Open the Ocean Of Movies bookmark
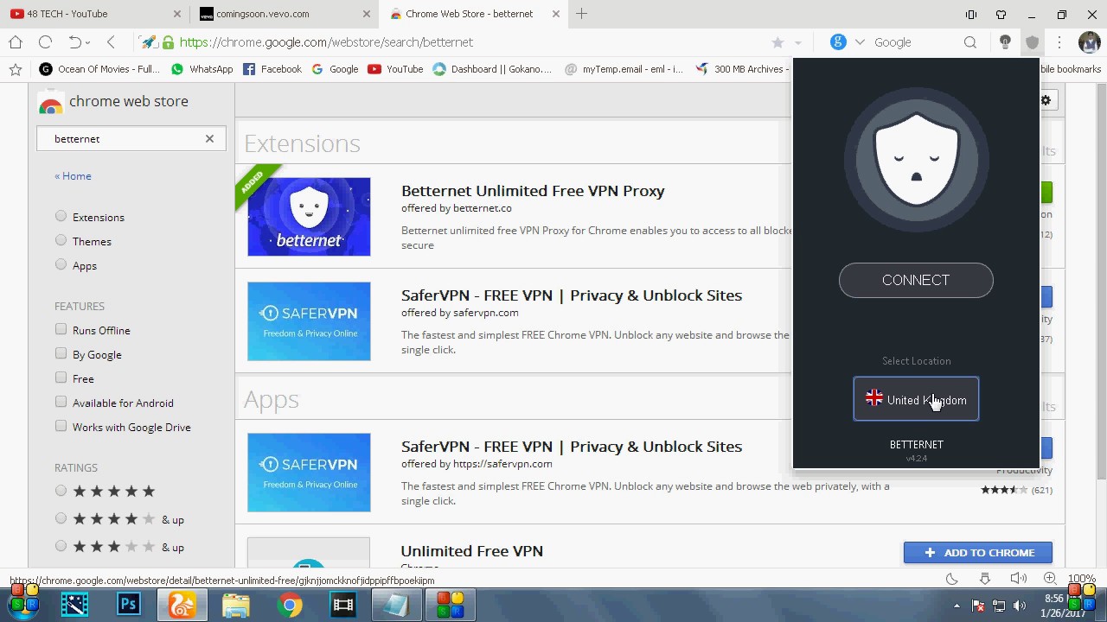This screenshot has height=622, width=1107. (x=99, y=69)
